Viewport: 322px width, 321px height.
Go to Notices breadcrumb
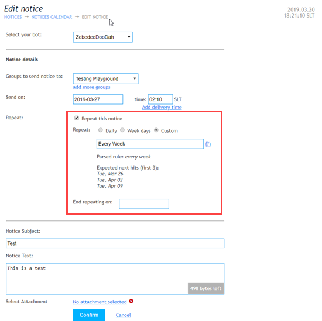[x=13, y=17]
